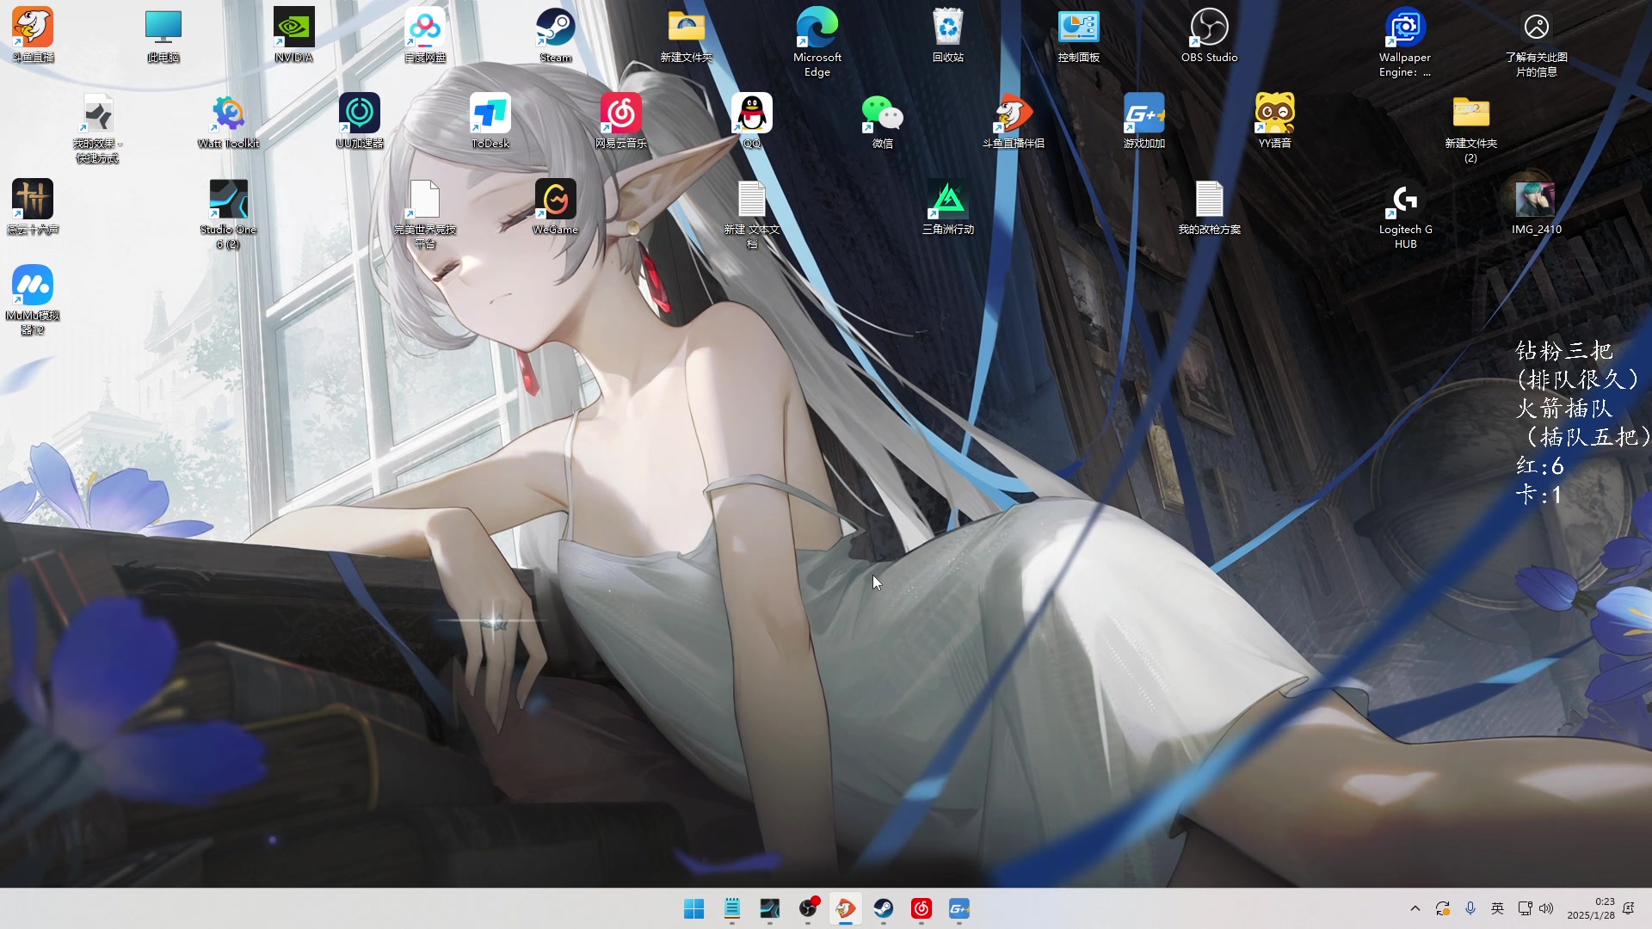Expand the hidden system tray icons

click(1415, 908)
